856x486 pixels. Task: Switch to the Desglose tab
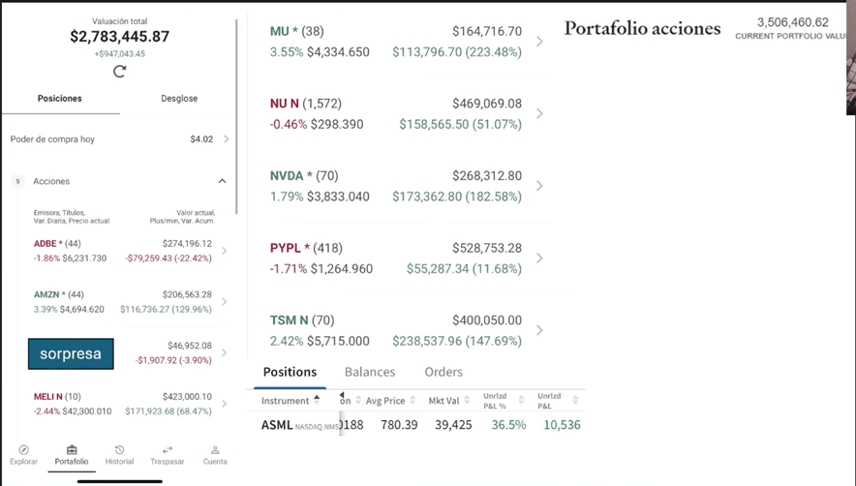point(178,99)
